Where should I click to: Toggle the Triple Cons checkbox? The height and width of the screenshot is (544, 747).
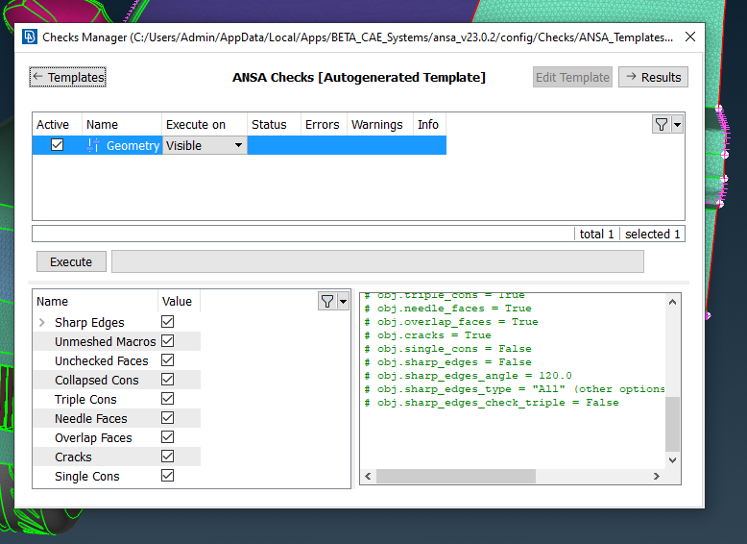[x=167, y=399]
